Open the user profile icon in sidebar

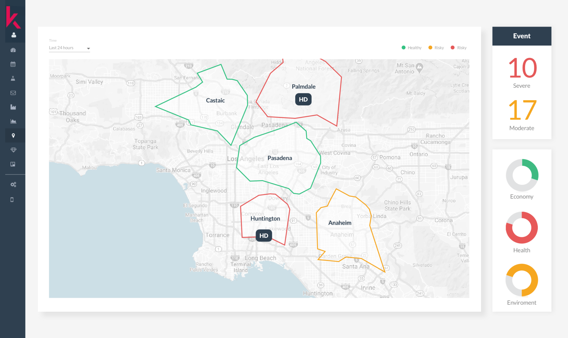pyautogui.click(x=14, y=35)
